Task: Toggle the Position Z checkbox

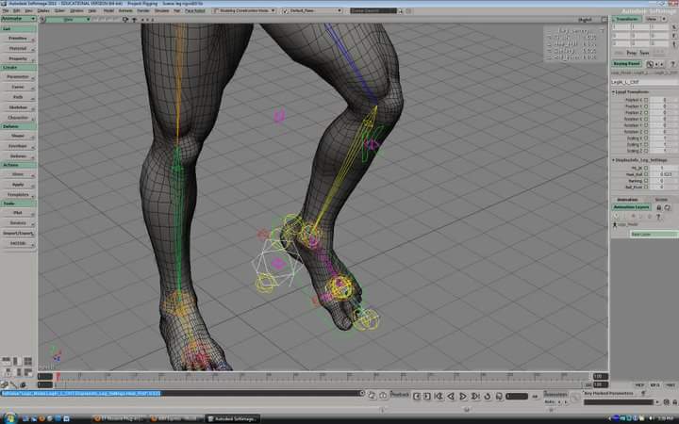Action: pyautogui.click(x=646, y=112)
